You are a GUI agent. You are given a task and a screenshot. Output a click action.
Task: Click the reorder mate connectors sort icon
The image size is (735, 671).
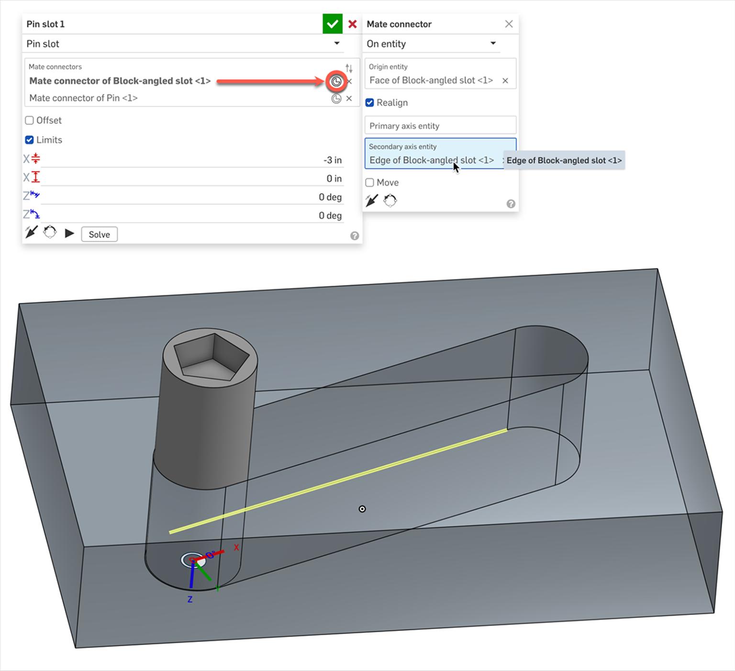tap(349, 67)
